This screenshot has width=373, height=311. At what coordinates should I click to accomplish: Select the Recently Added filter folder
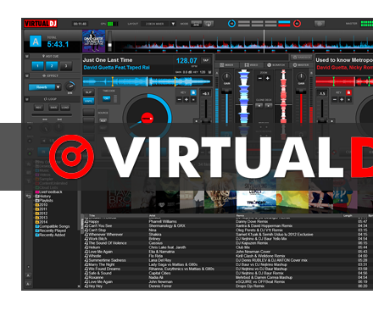click(x=50, y=235)
